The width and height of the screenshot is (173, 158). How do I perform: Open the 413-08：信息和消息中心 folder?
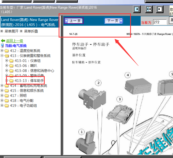click(x=34, y=70)
